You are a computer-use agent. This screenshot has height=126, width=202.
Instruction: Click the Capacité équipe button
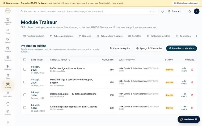120,48
